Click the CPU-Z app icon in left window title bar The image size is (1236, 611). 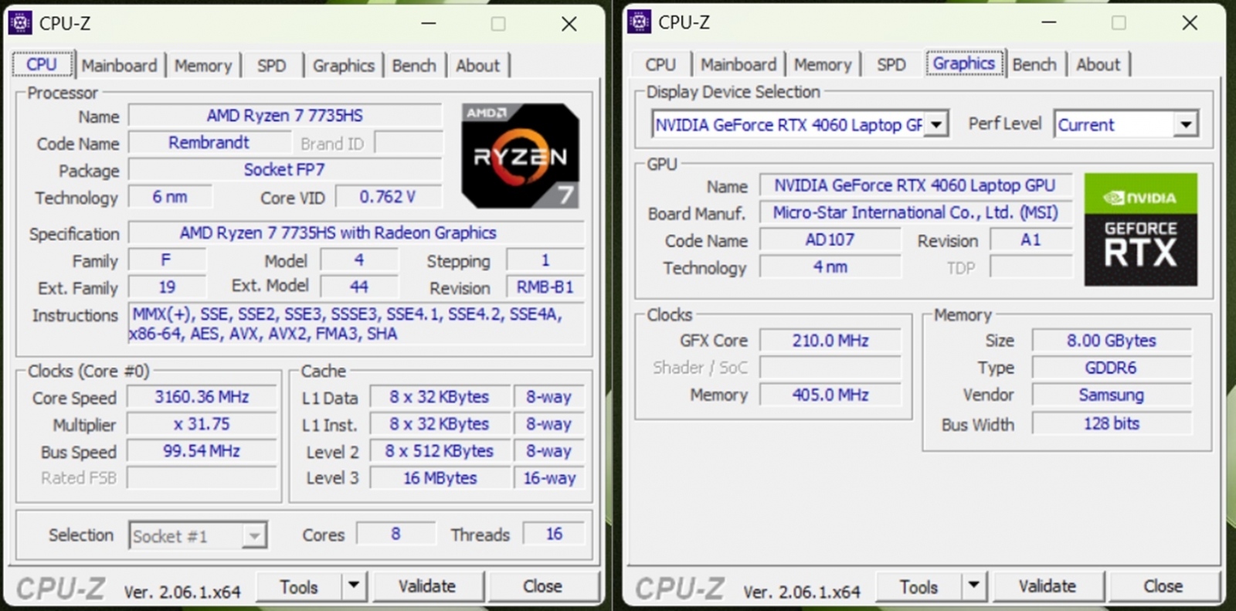(20, 23)
